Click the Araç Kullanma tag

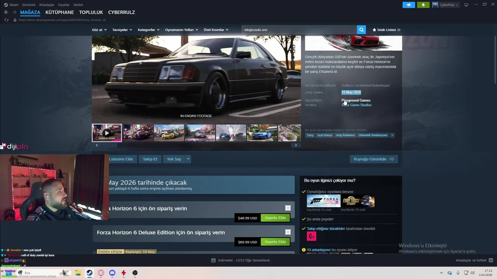345,135
